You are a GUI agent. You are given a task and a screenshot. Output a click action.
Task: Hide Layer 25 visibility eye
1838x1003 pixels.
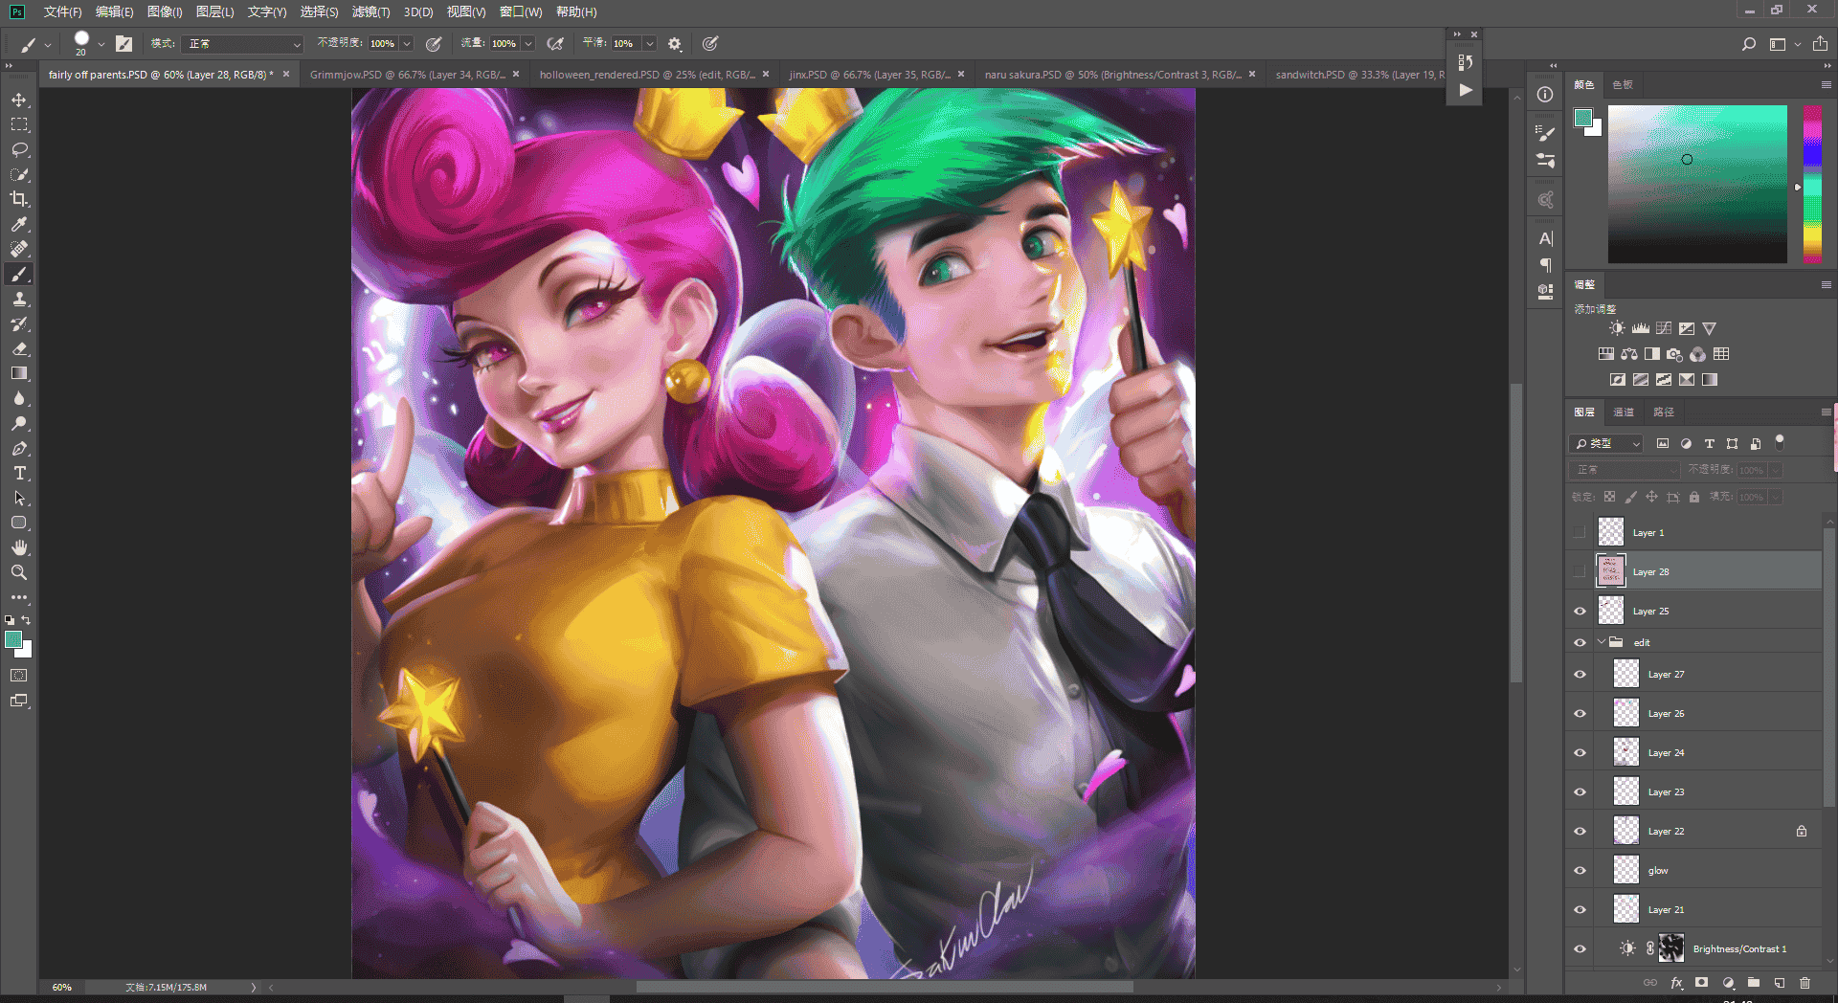coord(1580,611)
